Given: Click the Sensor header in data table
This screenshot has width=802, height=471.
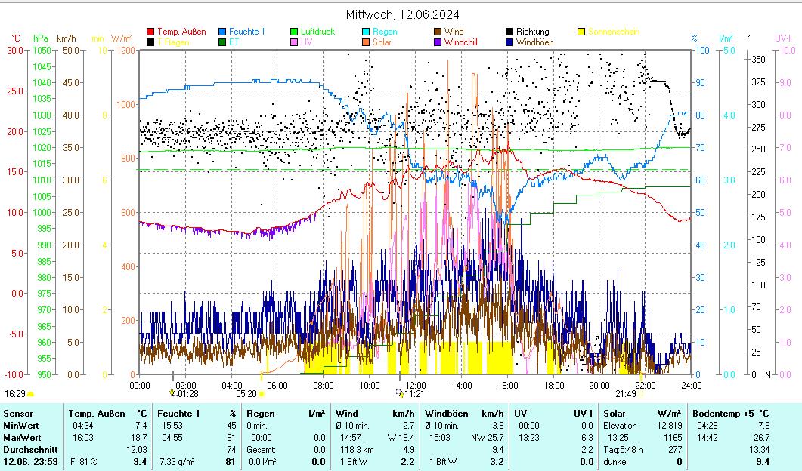Looking at the screenshot, I should pos(17,414).
